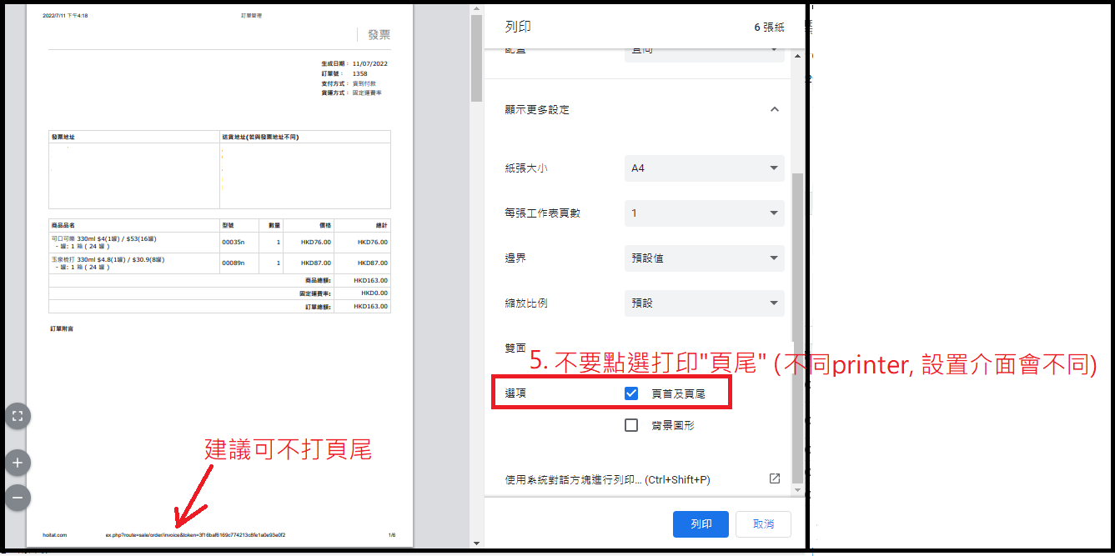Uncheck the 頁首及頁尾 checkbox

pos(631,393)
